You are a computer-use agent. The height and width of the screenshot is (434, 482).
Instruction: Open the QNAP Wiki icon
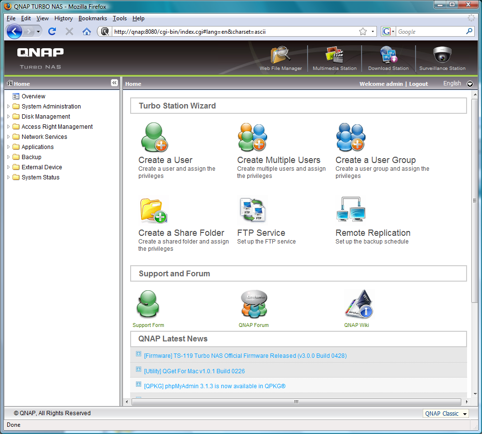pyautogui.click(x=359, y=304)
